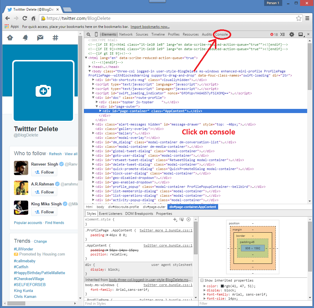This screenshot has height=308, width=314.
Task: Click new style rule plus icon
Action: pos(175,220)
